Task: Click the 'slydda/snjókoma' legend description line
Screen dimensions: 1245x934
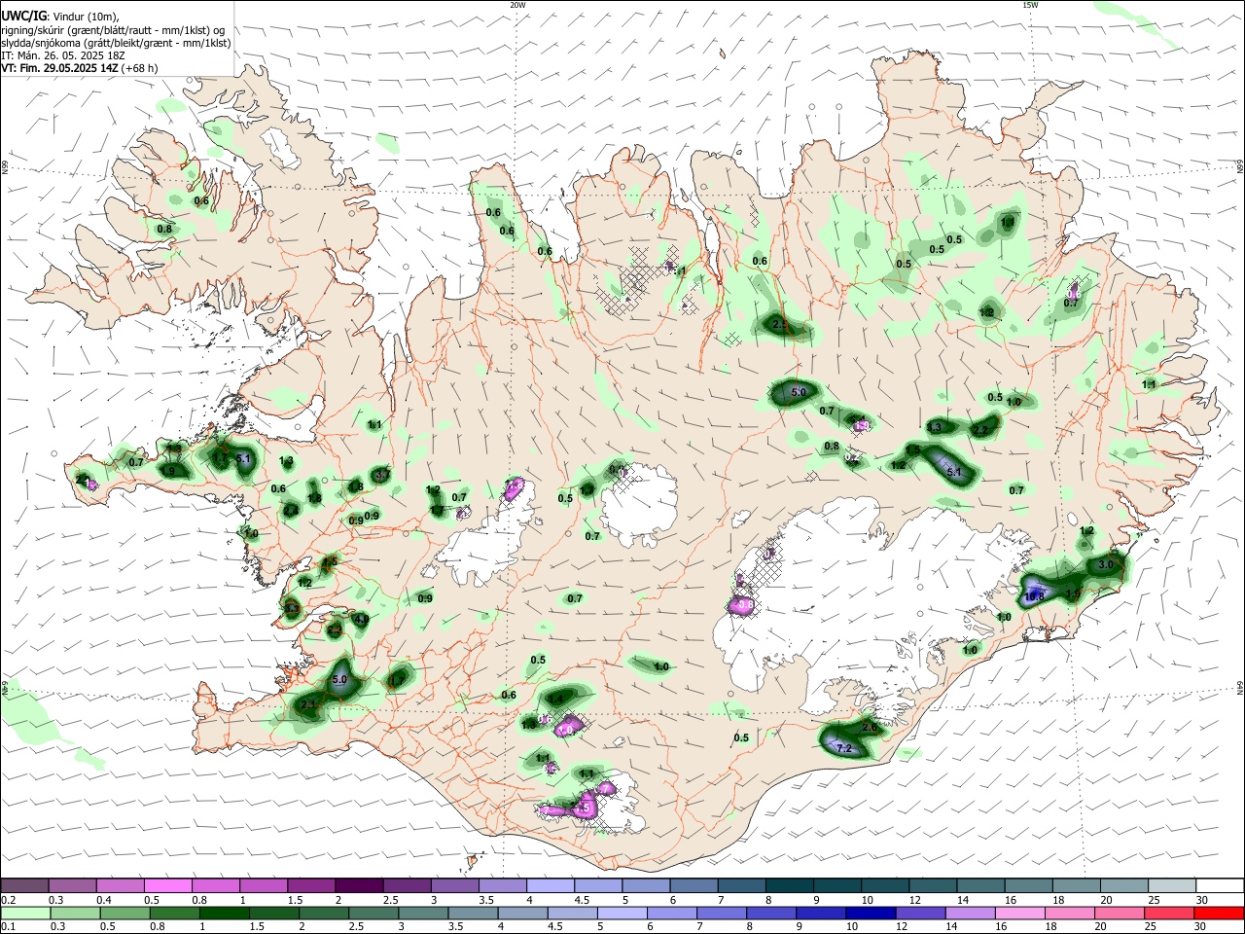Action: click(116, 43)
